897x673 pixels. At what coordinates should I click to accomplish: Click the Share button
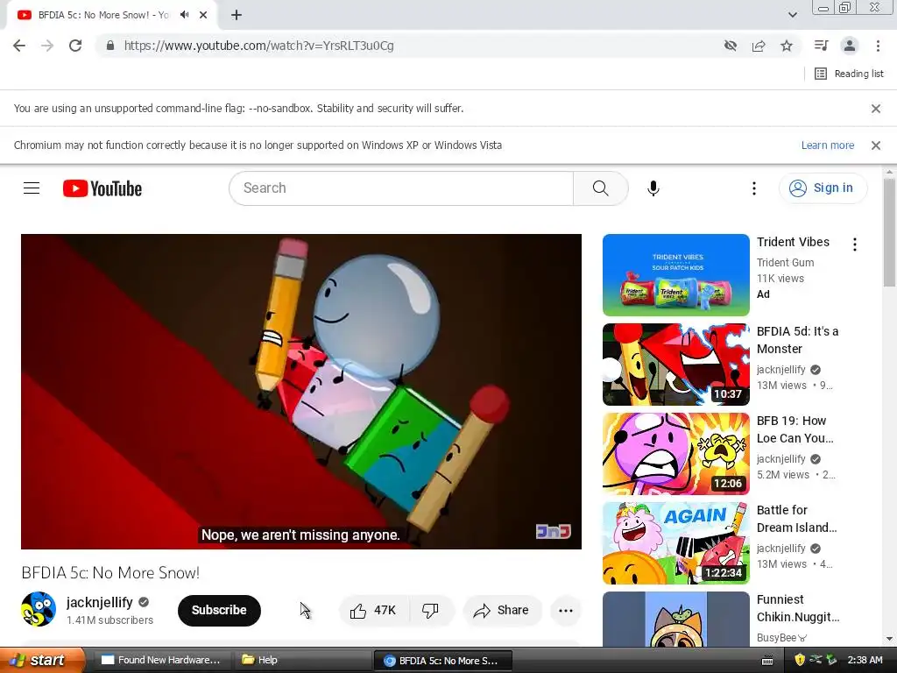pyautogui.click(x=501, y=611)
